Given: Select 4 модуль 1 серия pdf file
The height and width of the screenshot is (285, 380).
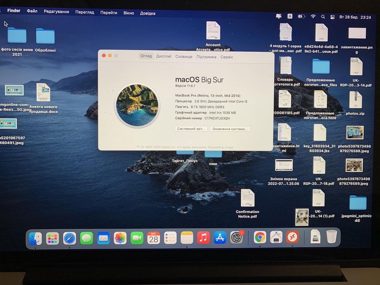Looking at the screenshot, I should (x=286, y=32).
